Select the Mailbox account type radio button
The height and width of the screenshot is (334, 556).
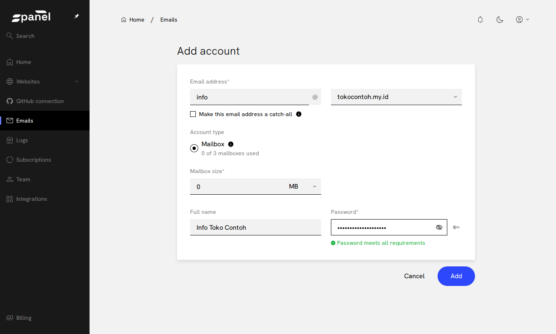coord(194,148)
